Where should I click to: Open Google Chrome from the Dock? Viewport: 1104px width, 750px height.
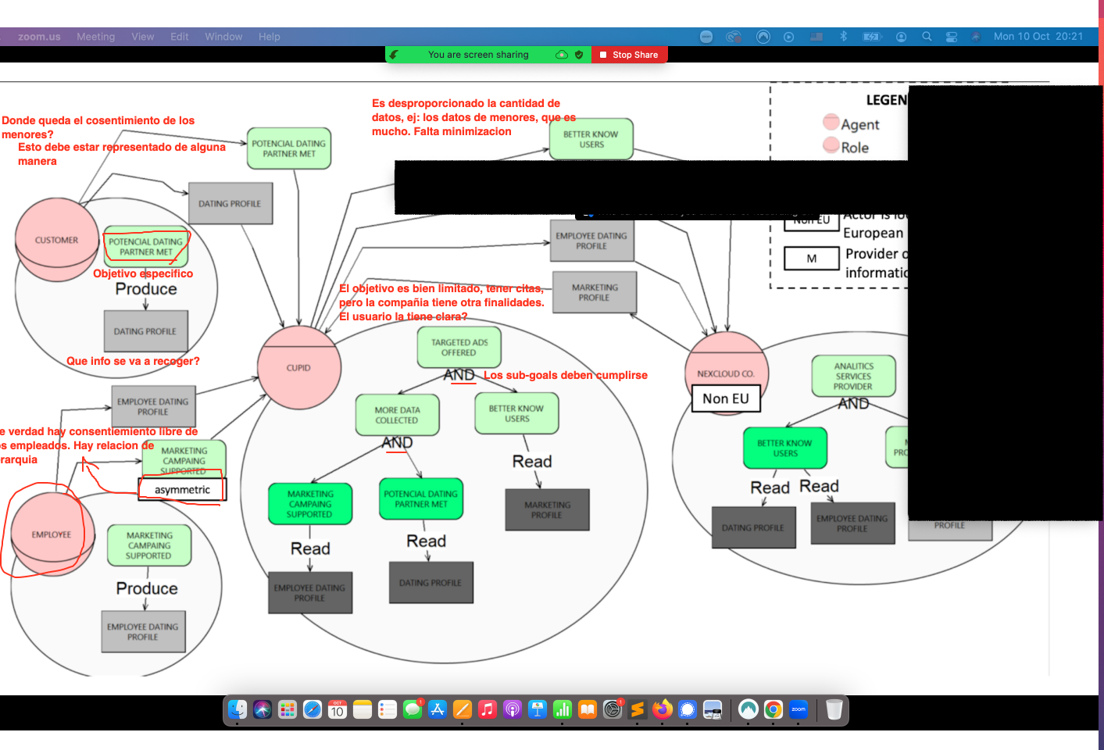tap(773, 709)
